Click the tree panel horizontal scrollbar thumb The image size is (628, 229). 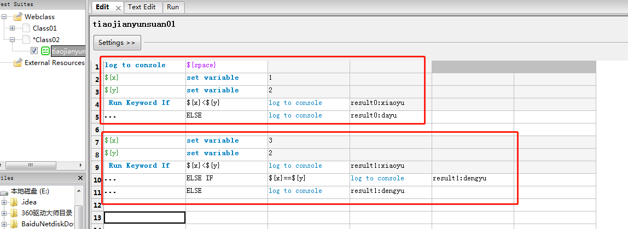[31, 166]
